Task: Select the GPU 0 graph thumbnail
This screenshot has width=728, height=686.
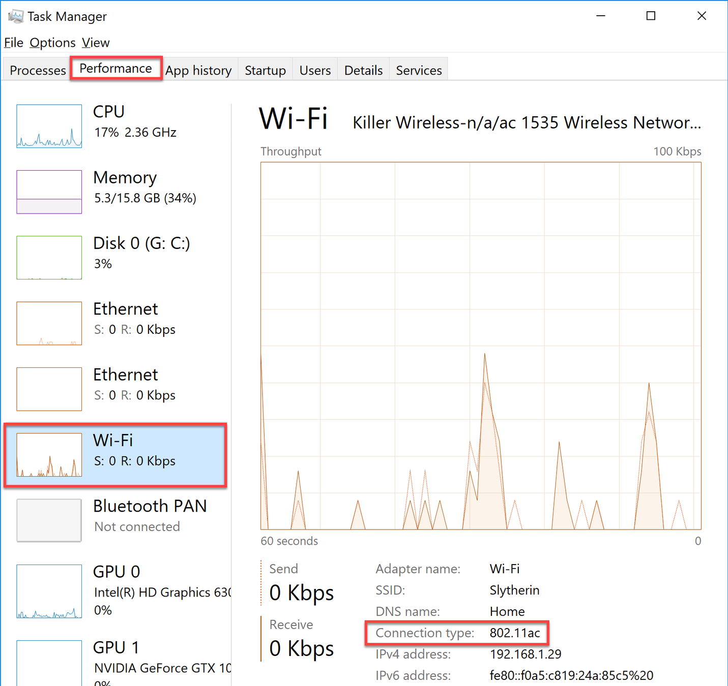Action: 49,591
